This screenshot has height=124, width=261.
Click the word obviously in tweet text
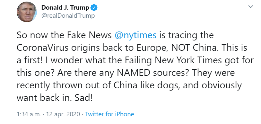[222, 85]
